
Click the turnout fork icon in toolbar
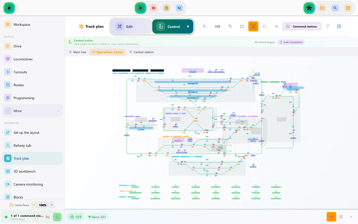pyautogui.click(x=328, y=26)
